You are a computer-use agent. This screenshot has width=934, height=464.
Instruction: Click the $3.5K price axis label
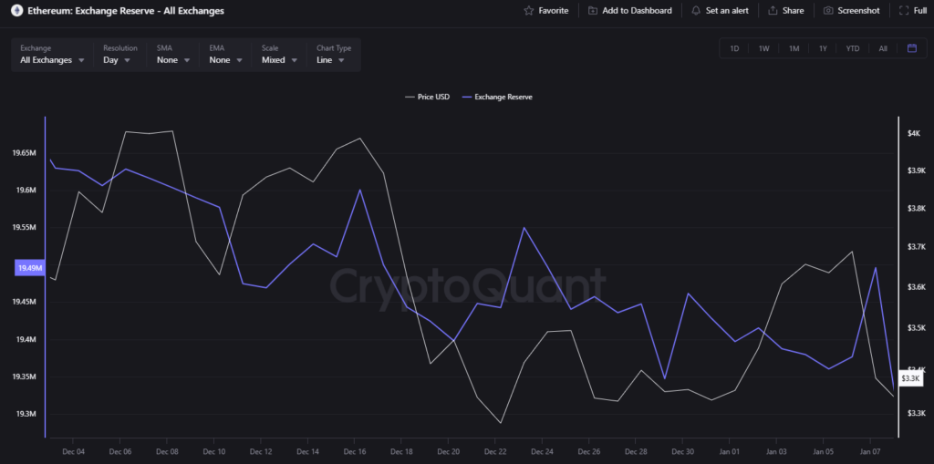point(916,328)
